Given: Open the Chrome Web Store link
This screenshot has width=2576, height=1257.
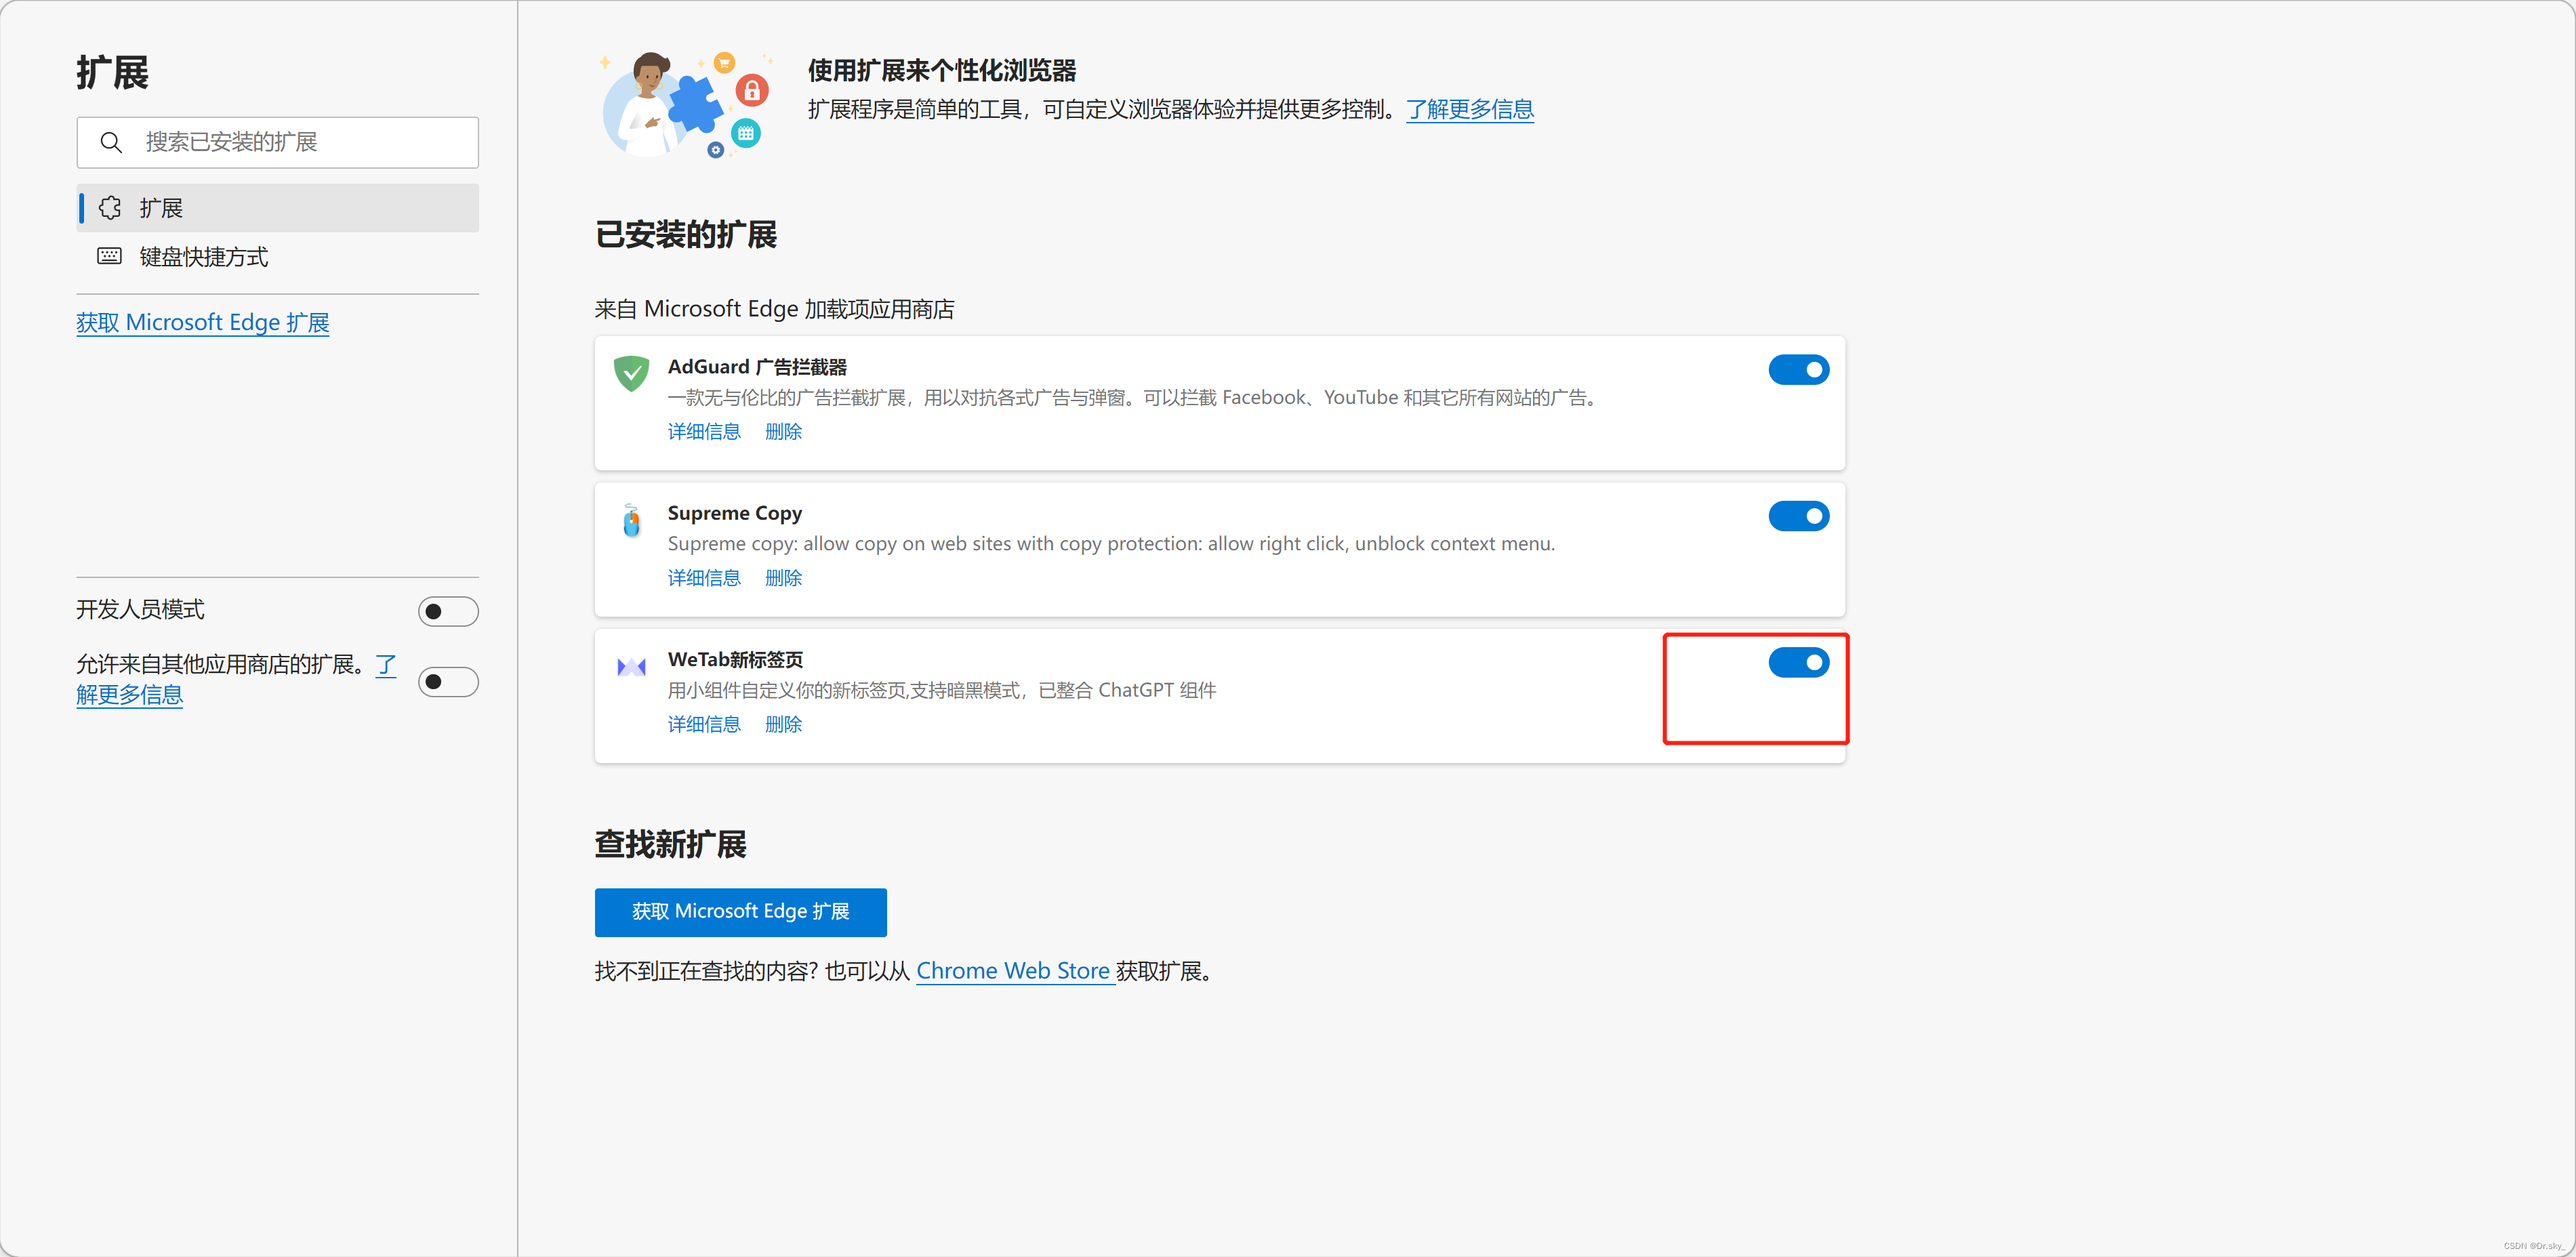Looking at the screenshot, I should [1014, 971].
